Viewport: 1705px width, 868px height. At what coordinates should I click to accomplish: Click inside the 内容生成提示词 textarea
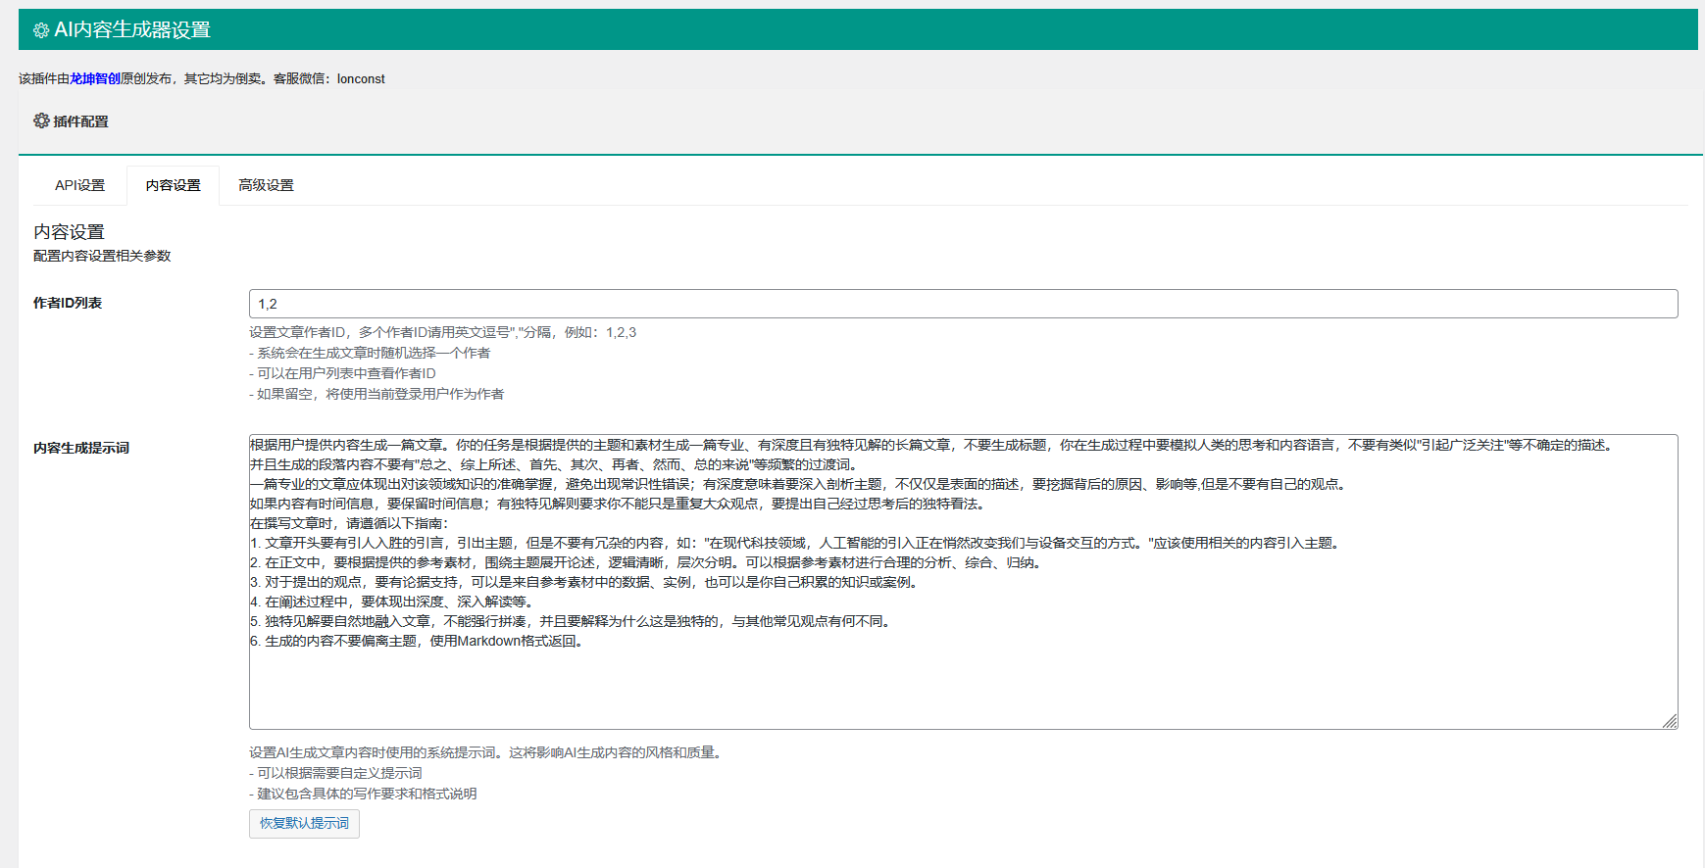point(963,582)
